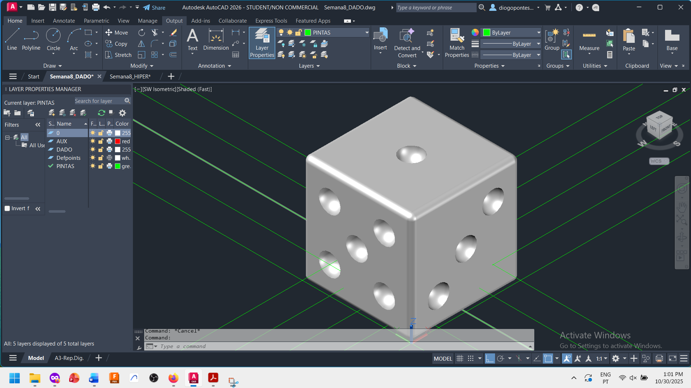This screenshot has width=691, height=388.
Task: Click the Match Properties tool
Action: pyautogui.click(x=456, y=43)
